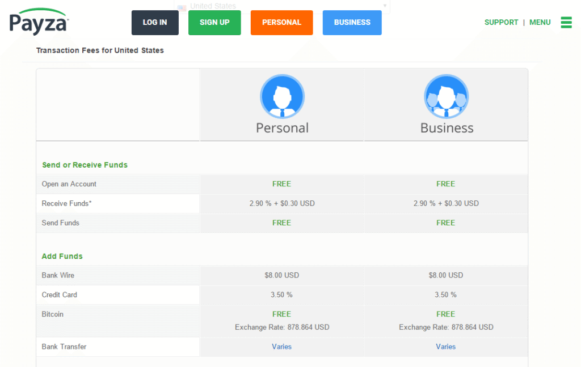Open the PERSONAL page button

point(281,23)
